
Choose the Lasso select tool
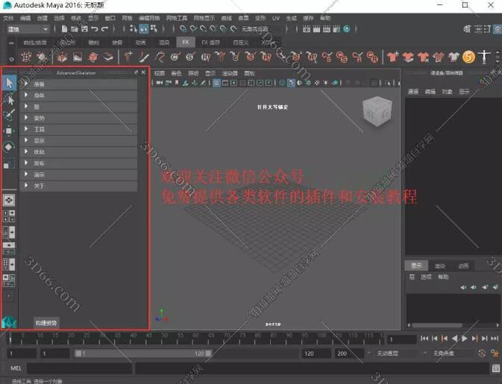[x=9, y=99]
